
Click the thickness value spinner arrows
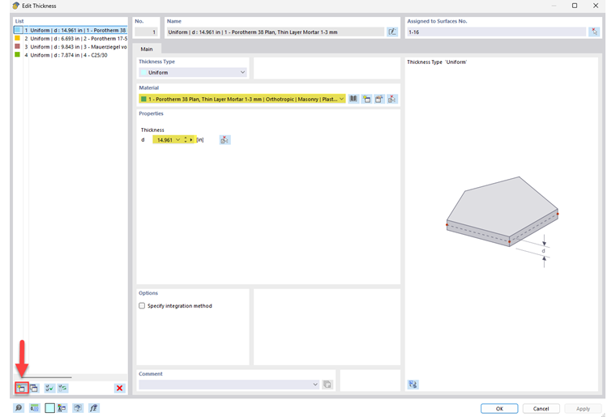(186, 139)
